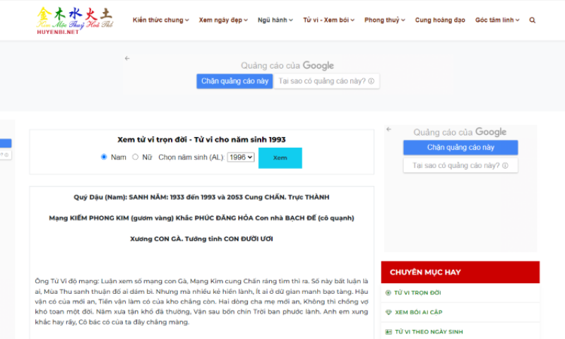
Task: Expand the Kiến thức chung menu
Action: point(161,20)
